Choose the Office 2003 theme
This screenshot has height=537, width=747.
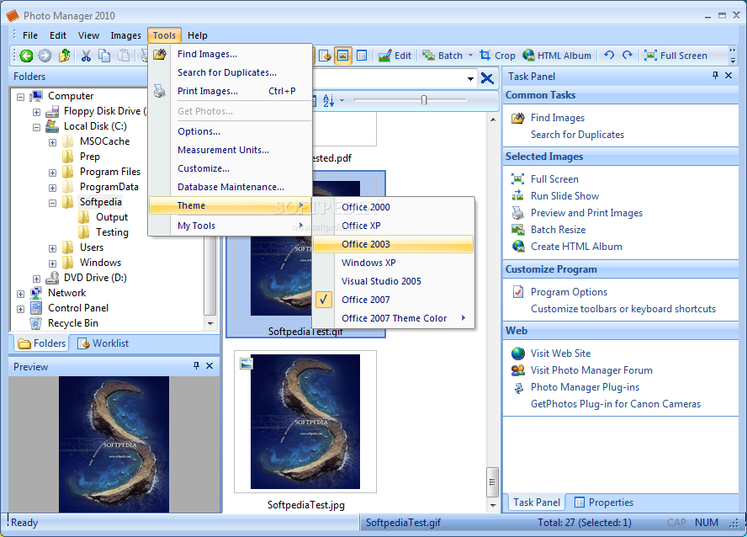[394, 244]
